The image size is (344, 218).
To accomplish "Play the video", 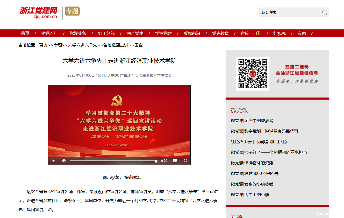I will [54, 161].
